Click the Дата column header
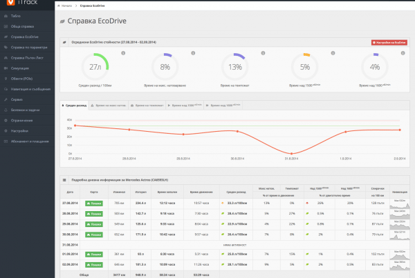This screenshot has width=415, height=278. 70,192
